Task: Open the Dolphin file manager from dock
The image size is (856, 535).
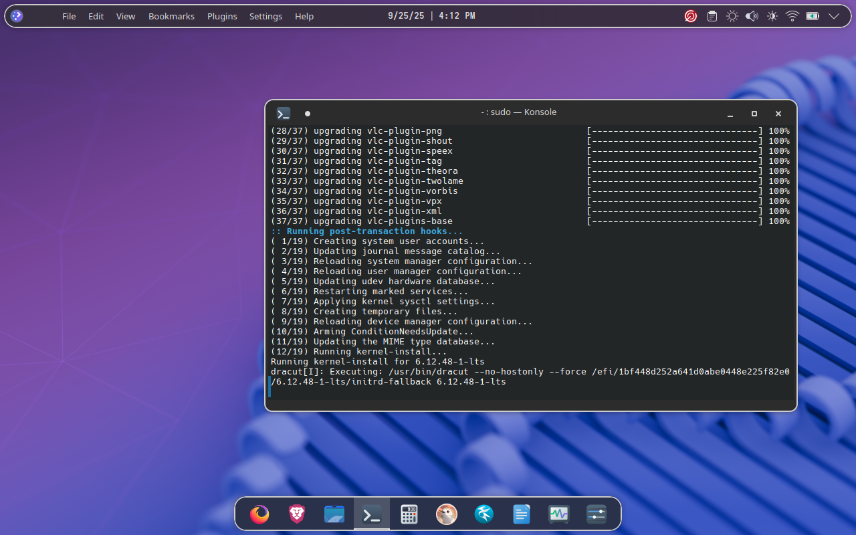Action: coord(334,514)
